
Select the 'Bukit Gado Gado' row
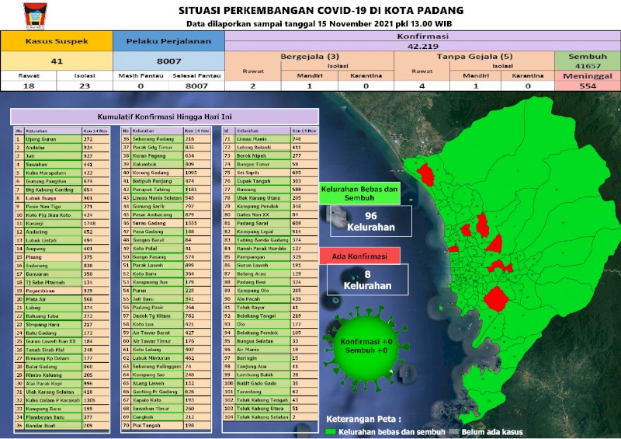[270, 383]
